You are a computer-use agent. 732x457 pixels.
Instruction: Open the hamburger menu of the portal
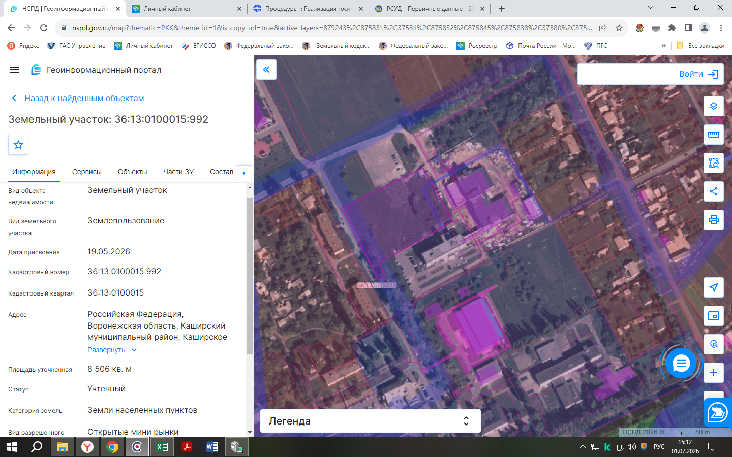click(14, 70)
